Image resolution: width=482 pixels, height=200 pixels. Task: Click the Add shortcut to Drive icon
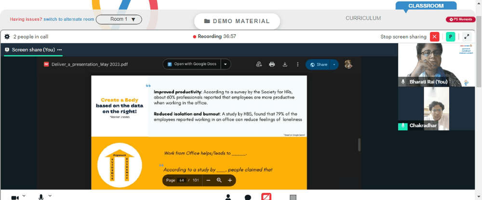[259, 64]
